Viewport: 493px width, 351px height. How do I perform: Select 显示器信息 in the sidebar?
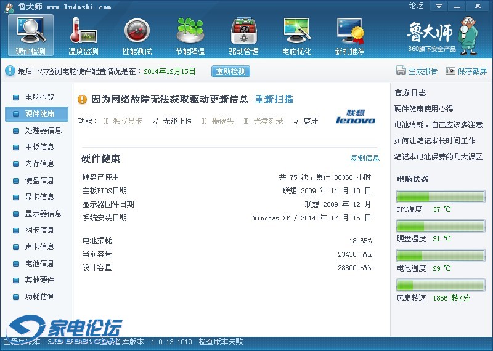point(37,214)
